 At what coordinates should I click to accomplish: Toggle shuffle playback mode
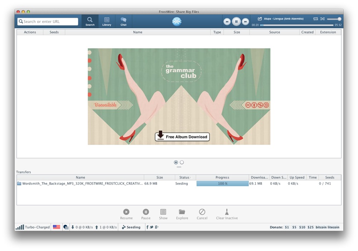tap(323, 19)
